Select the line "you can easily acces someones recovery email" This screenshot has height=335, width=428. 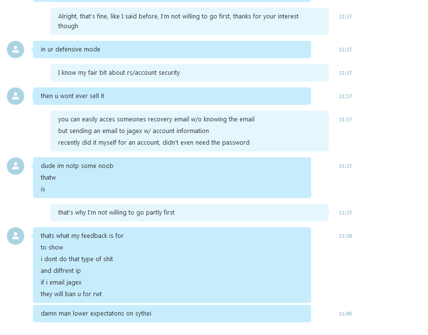tap(156, 119)
